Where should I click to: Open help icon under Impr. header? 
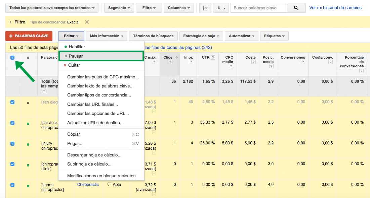pyautogui.click(x=191, y=62)
